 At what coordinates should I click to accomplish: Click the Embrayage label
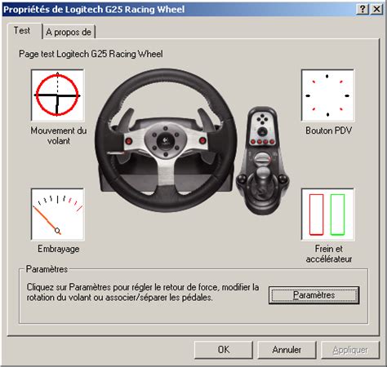(x=59, y=249)
